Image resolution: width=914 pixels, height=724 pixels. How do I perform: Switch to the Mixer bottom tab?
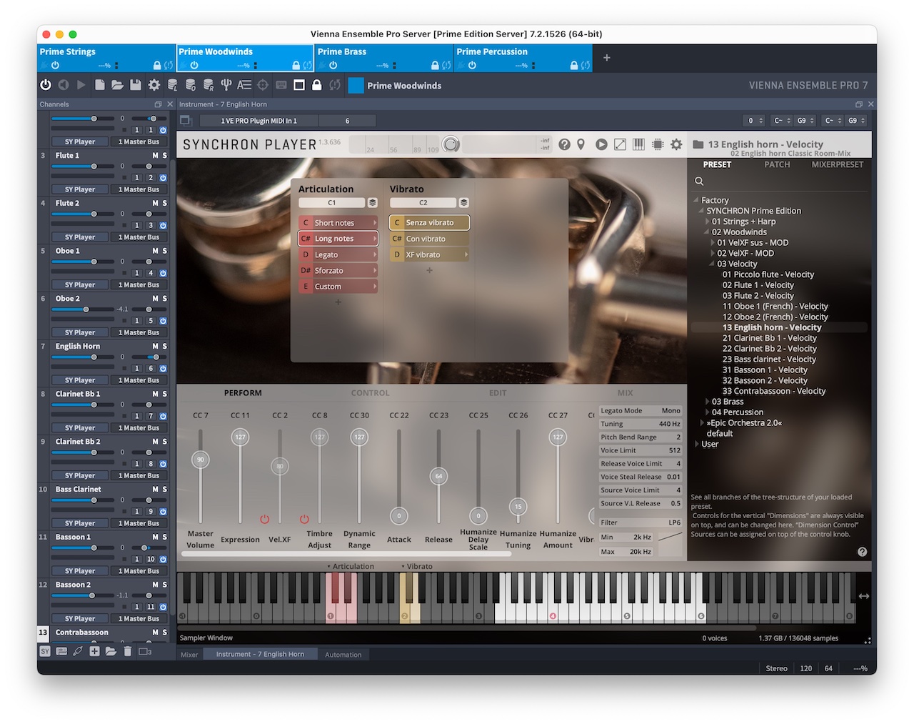[189, 655]
